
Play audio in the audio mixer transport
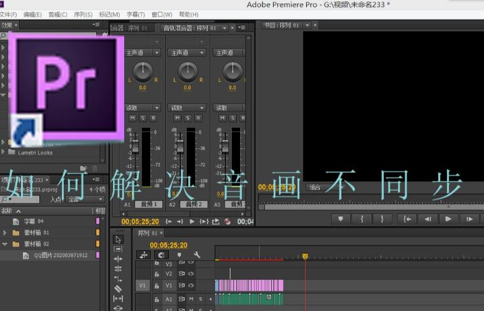[192, 221]
